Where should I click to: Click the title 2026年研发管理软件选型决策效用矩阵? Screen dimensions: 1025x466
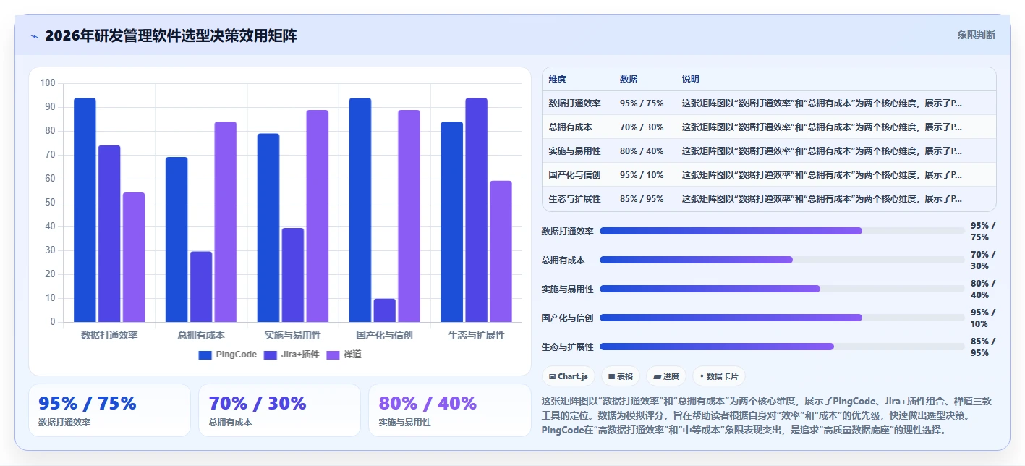(171, 35)
